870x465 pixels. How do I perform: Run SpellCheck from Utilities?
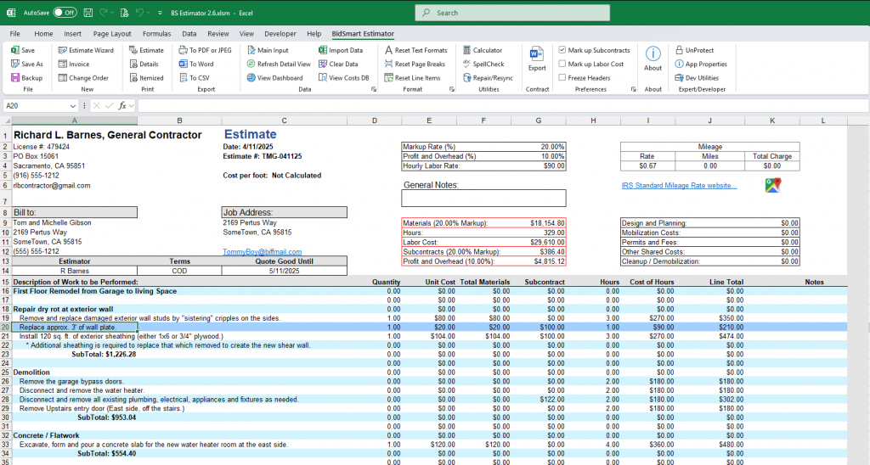pos(483,64)
